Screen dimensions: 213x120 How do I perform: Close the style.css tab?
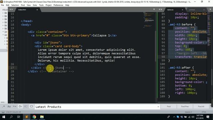182,10
